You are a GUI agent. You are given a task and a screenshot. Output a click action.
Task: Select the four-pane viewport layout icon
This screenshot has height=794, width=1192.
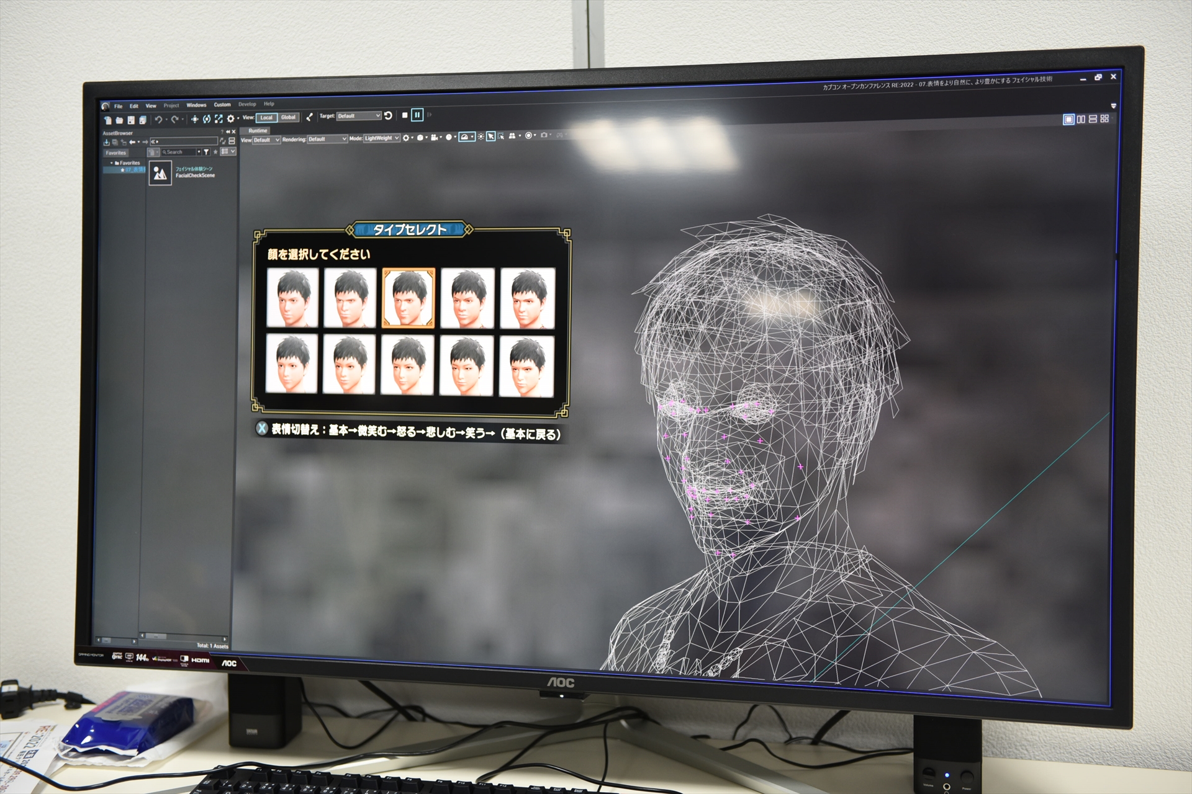tap(1104, 118)
